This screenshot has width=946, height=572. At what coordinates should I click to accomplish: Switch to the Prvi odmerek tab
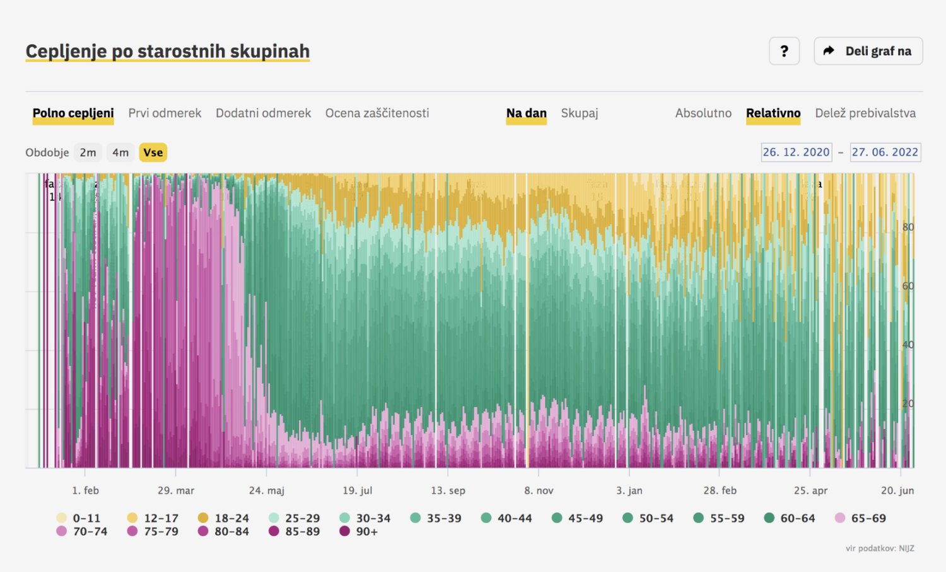click(x=165, y=113)
